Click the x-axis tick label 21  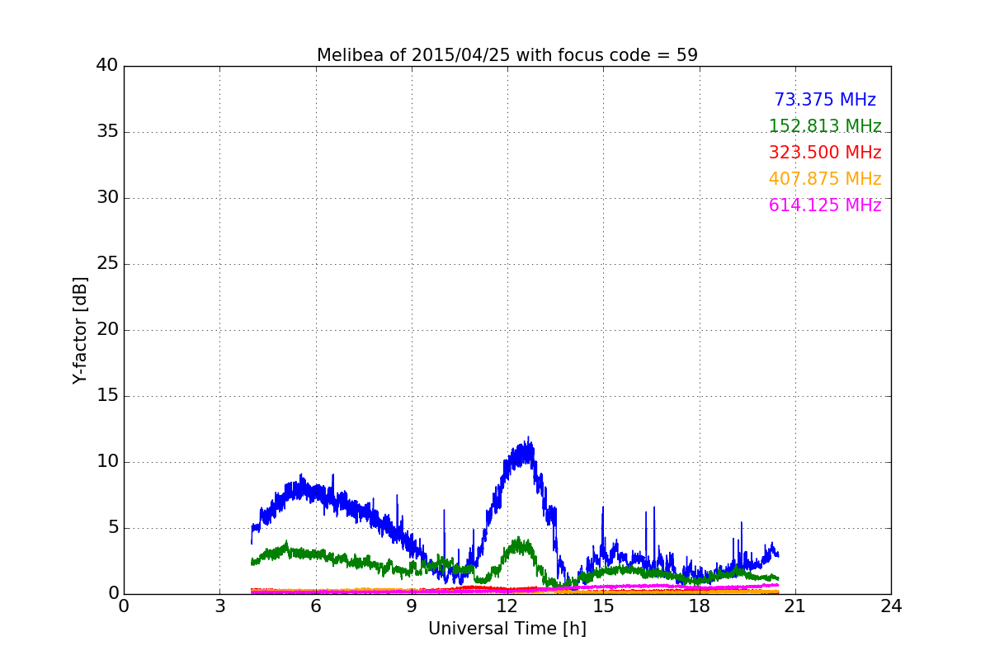(x=795, y=606)
